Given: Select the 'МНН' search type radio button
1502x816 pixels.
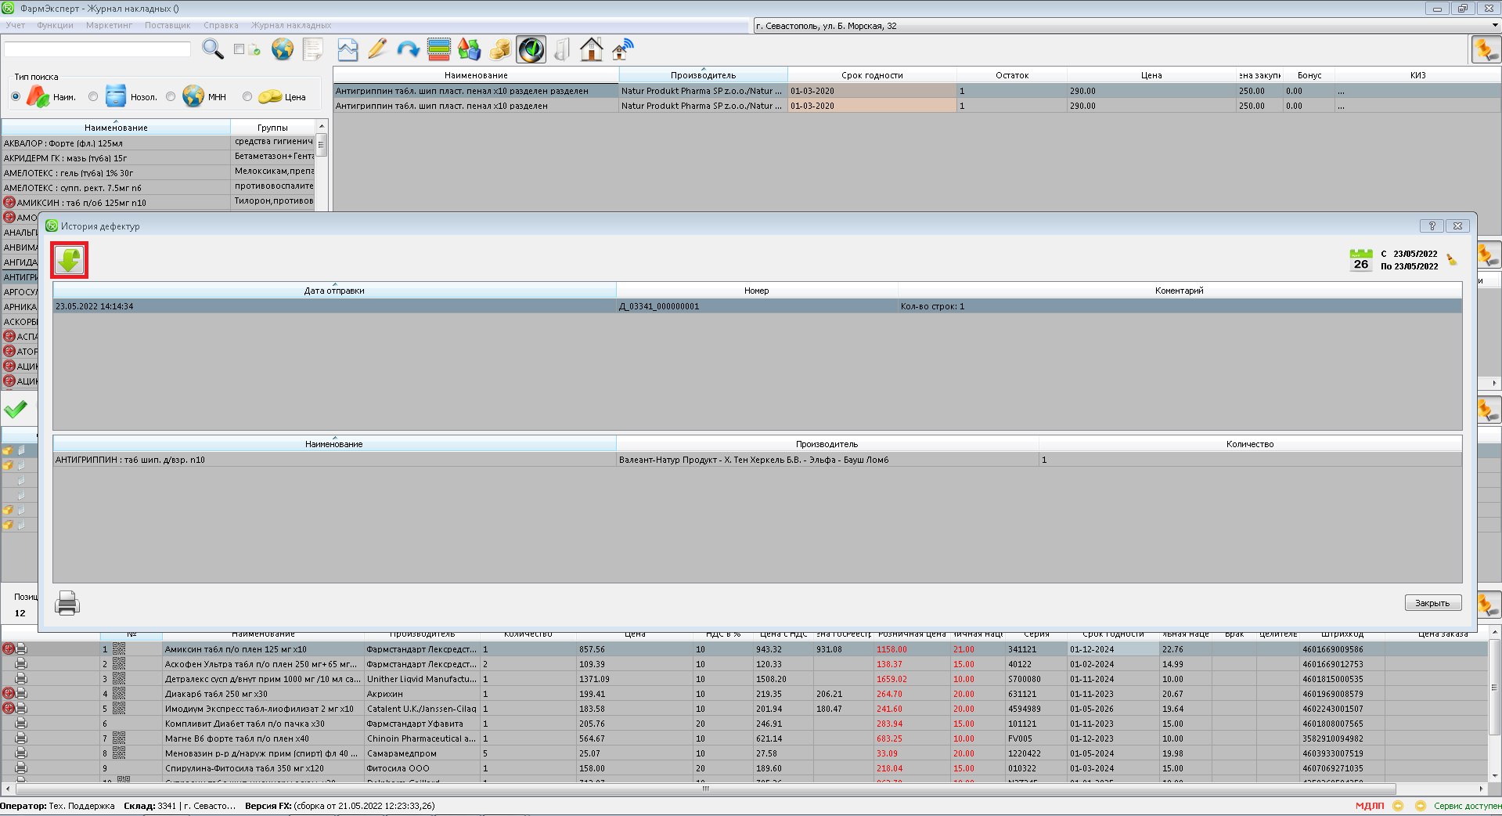Looking at the screenshot, I should [171, 97].
